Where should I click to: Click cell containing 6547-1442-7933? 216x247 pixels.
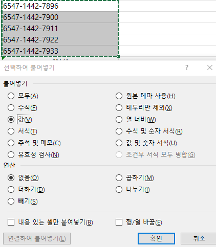pos(60,51)
